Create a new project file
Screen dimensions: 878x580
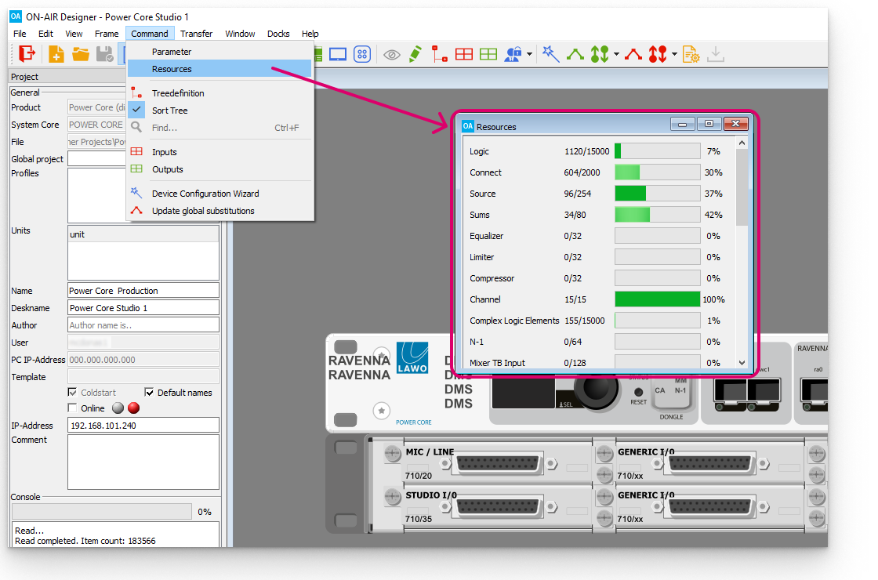[x=56, y=53]
